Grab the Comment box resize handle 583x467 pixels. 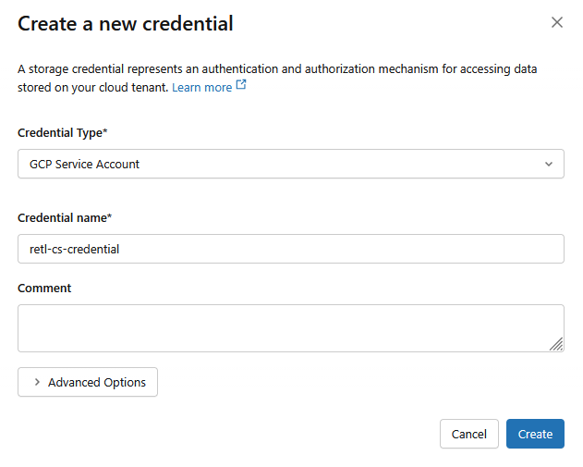pos(556,344)
